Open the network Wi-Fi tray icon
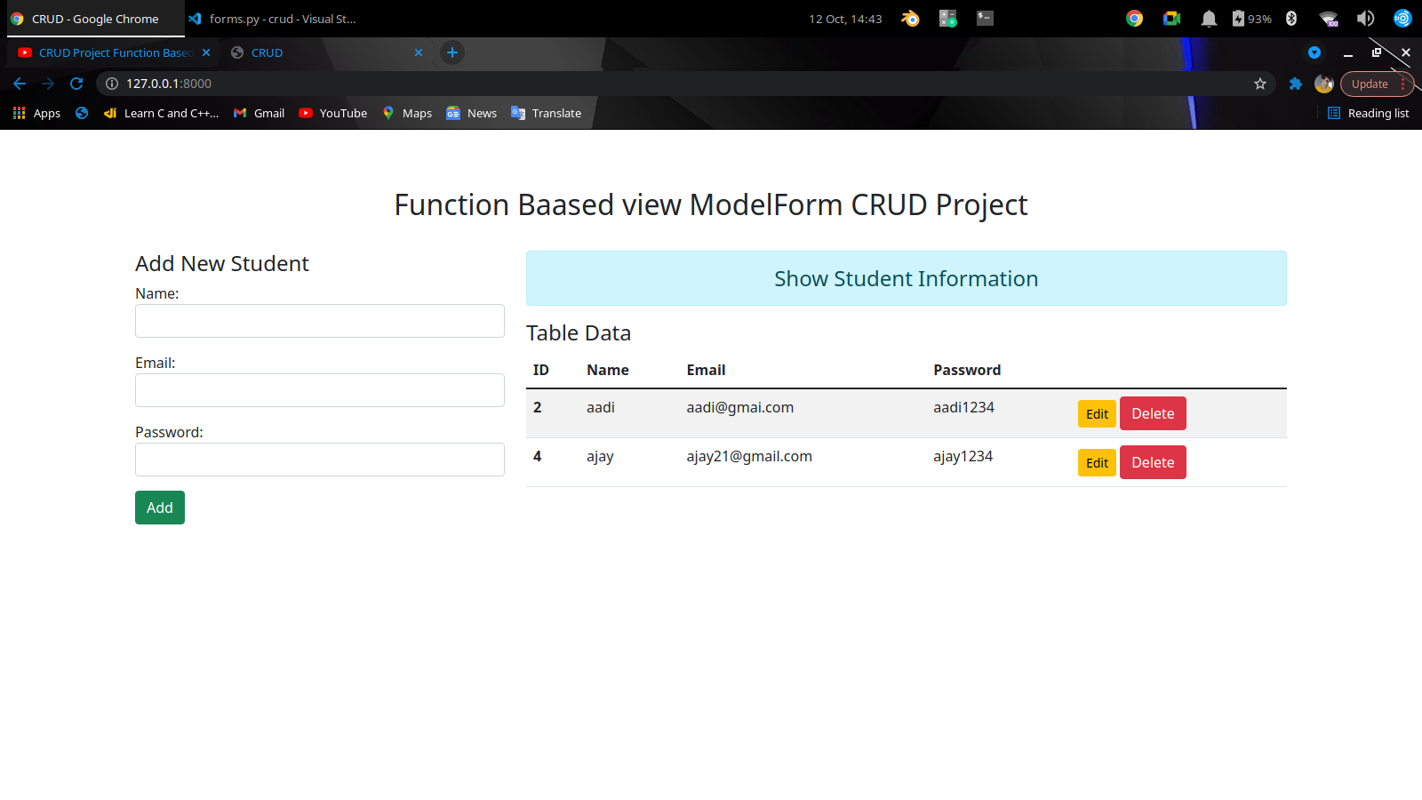The image size is (1422, 800). (x=1329, y=19)
